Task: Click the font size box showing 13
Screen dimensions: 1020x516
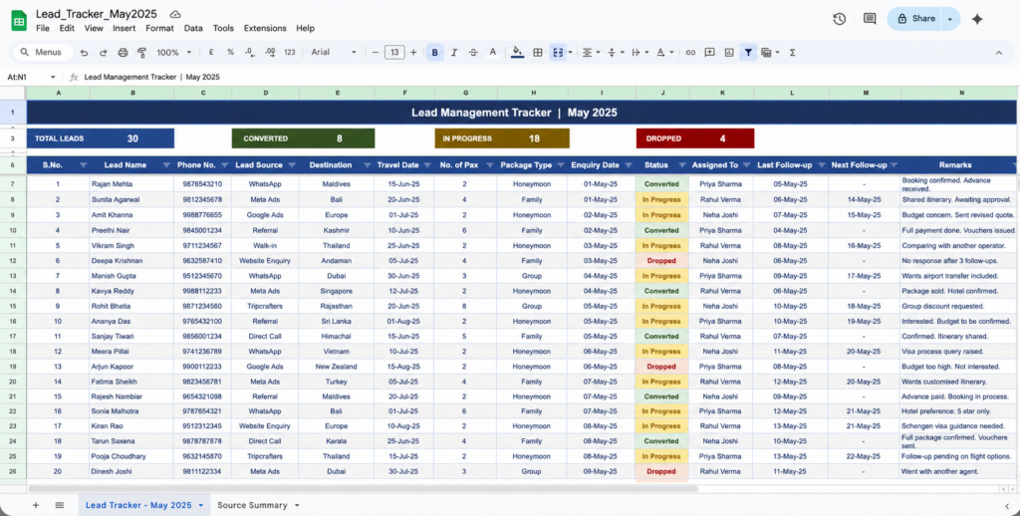Action: coord(394,53)
